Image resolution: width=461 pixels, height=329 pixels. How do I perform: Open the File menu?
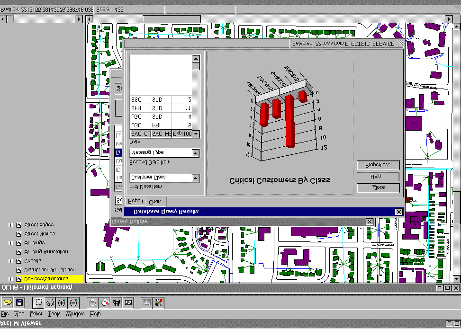point(5,314)
